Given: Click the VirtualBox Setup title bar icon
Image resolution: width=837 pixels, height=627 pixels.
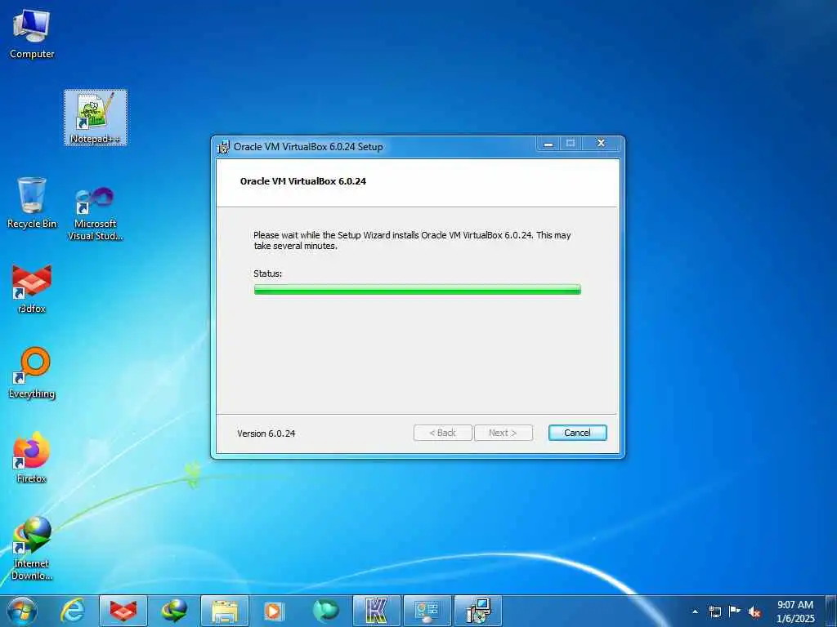Looking at the screenshot, I should [223, 147].
